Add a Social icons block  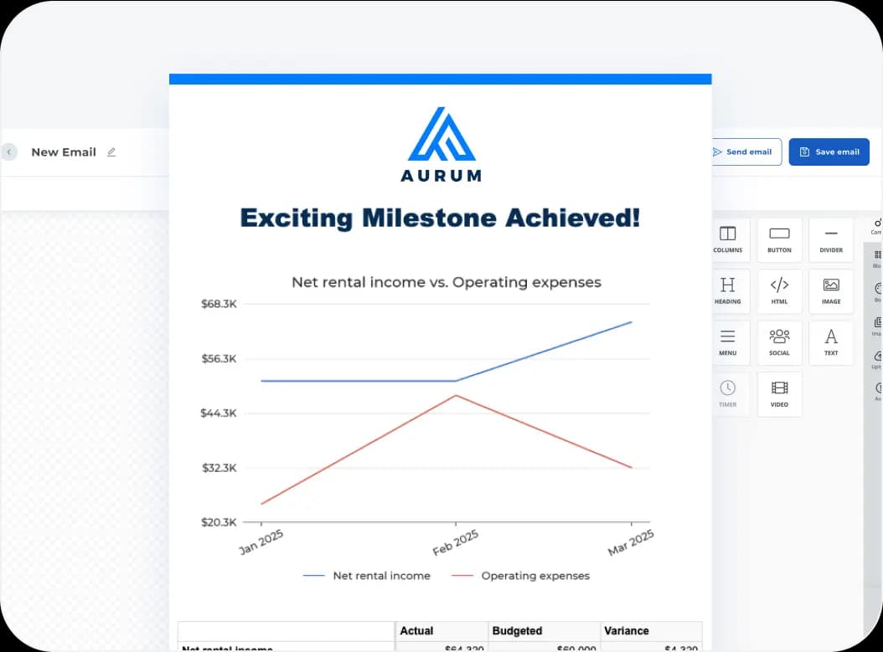(779, 342)
